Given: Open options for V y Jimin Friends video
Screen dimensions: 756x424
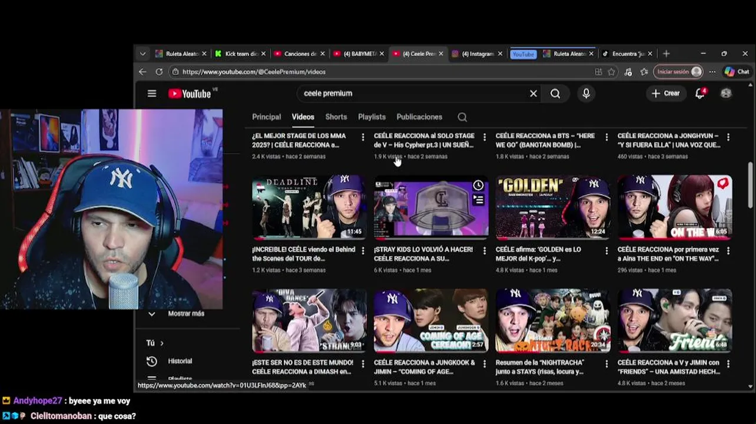Looking at the screenshot, I should [728, 364].
